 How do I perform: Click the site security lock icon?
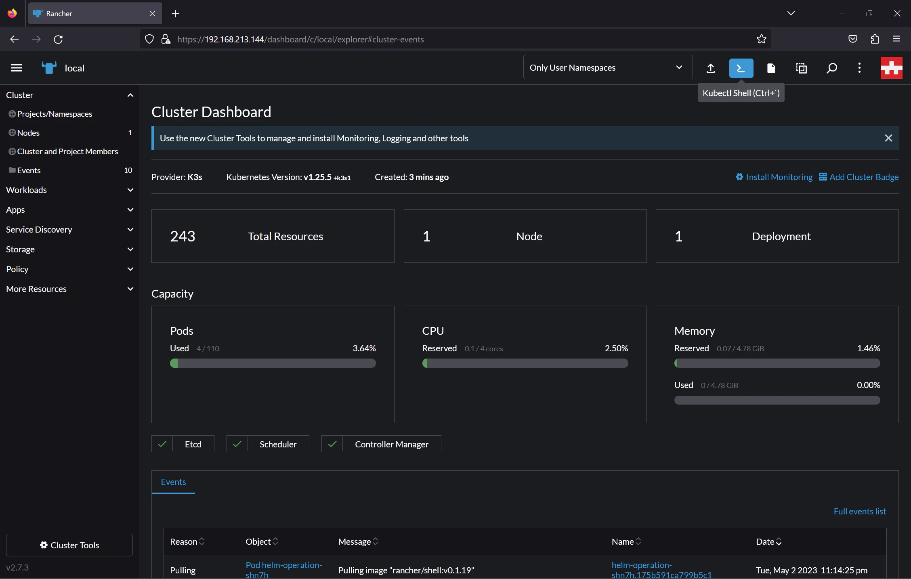point(166,39)
